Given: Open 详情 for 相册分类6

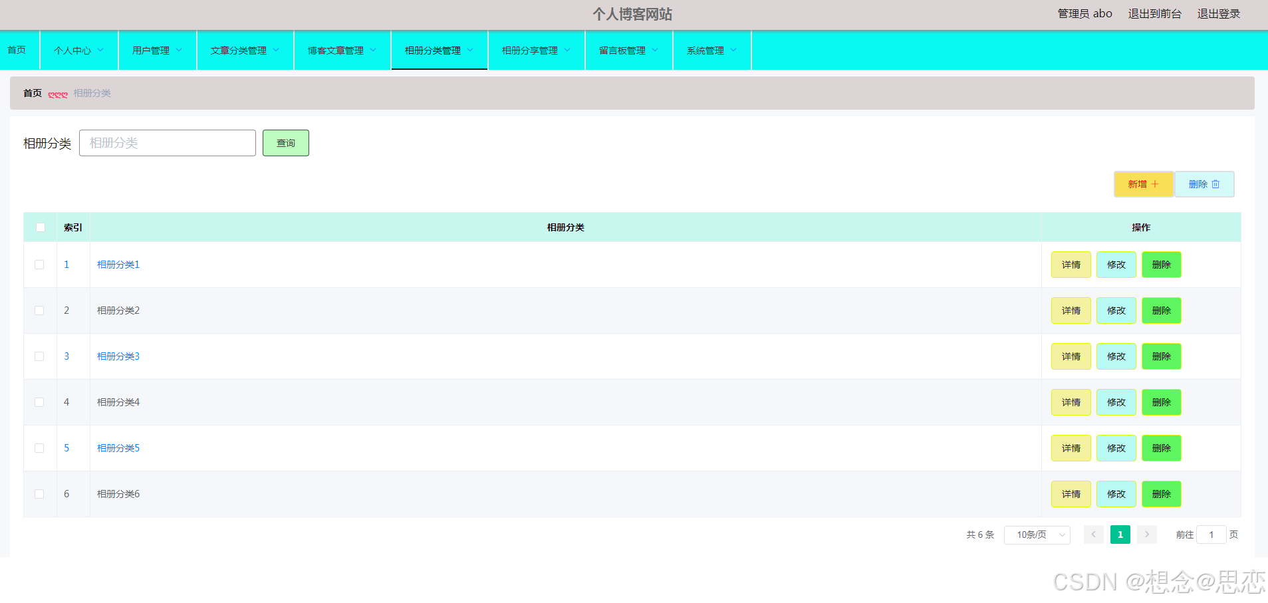Looking at the screenshot, I should [x=1071, y=494].
